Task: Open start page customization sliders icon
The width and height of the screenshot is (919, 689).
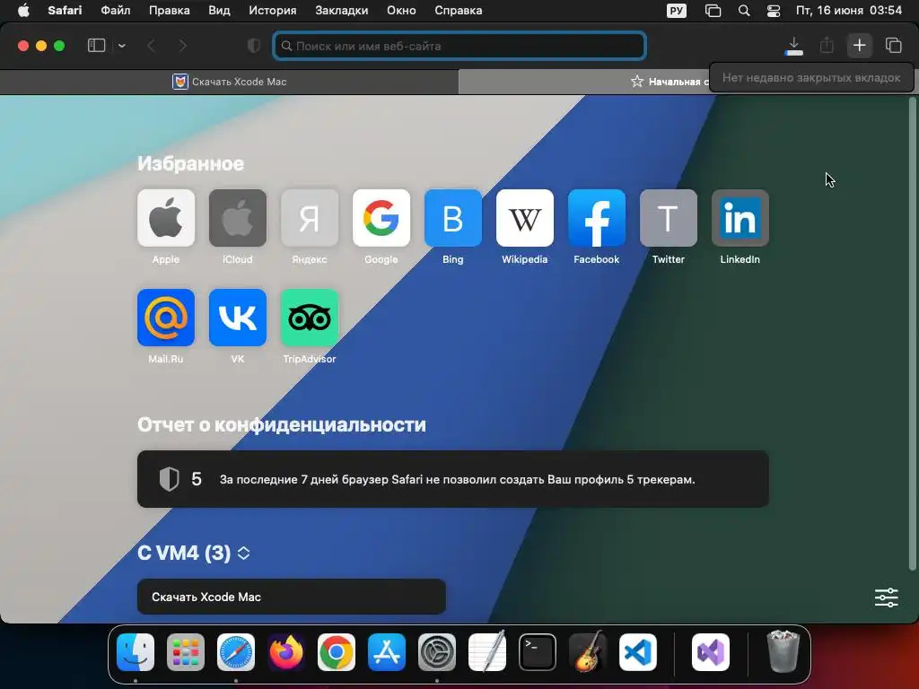Action: pos(886,597)
